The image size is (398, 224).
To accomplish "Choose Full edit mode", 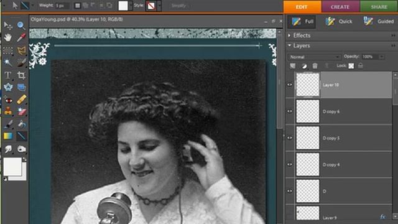I will (302, 22).
